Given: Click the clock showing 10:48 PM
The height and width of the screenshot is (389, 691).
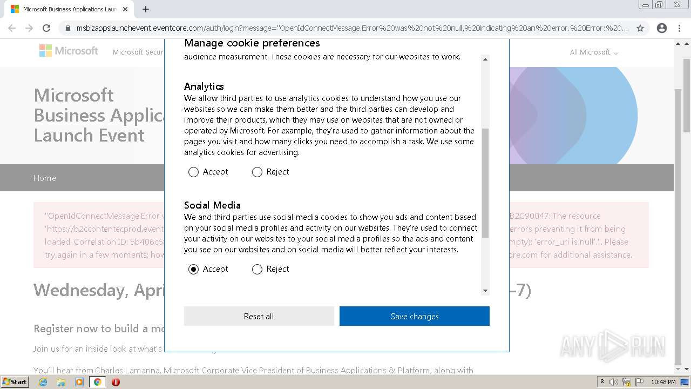Looking at the screenshot, I should tap(663, 382).
